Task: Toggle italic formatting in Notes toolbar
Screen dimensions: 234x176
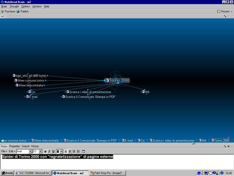Action: 49,152
